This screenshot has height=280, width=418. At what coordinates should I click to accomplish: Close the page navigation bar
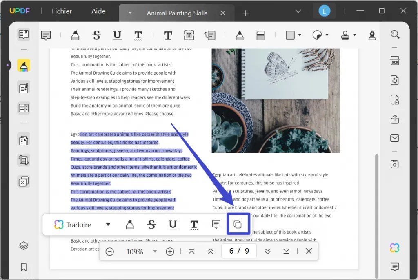coord(309,251)
